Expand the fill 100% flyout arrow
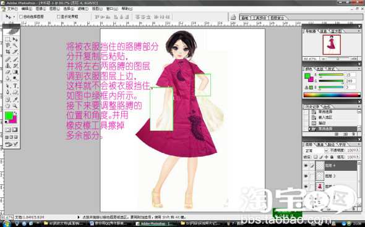365x227 pixels. 358,157
